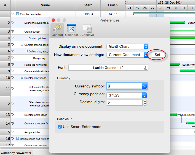Click the task icon in row 6

pyautogui.click(x=13, y=51)
